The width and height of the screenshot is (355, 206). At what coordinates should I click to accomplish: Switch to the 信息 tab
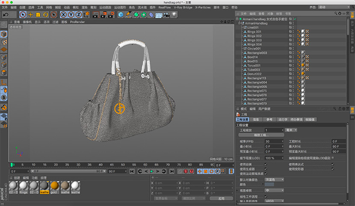click(256, 119)
